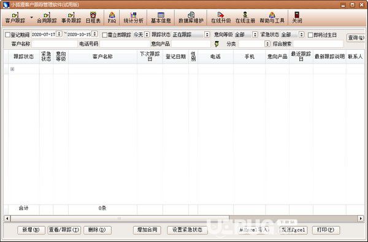
Task: Click the 查询(Q) button
Action: 356,38
